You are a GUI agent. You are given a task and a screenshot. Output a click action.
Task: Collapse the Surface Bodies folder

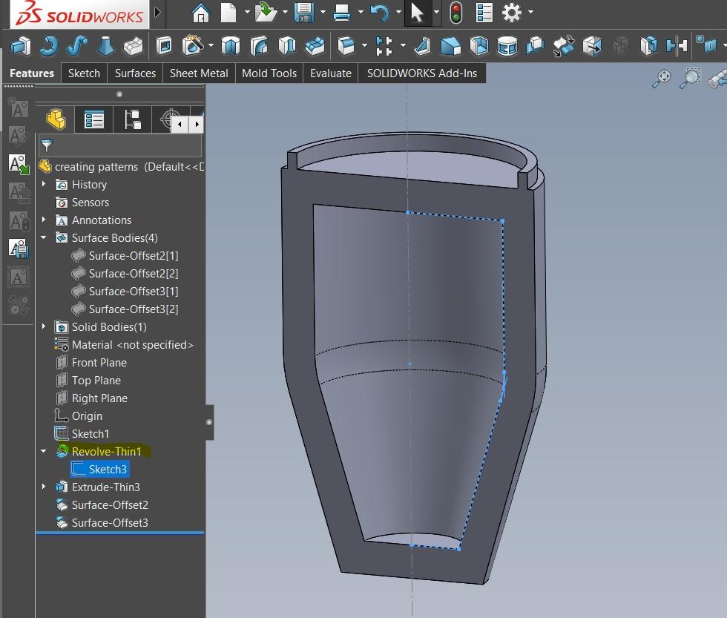(x=44, y=238)
